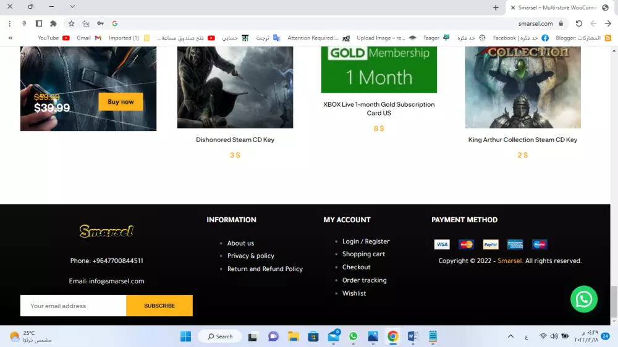The image size is (618, 347).
Task: Open the side panel icon in toolbar
Action: (38, 23)
